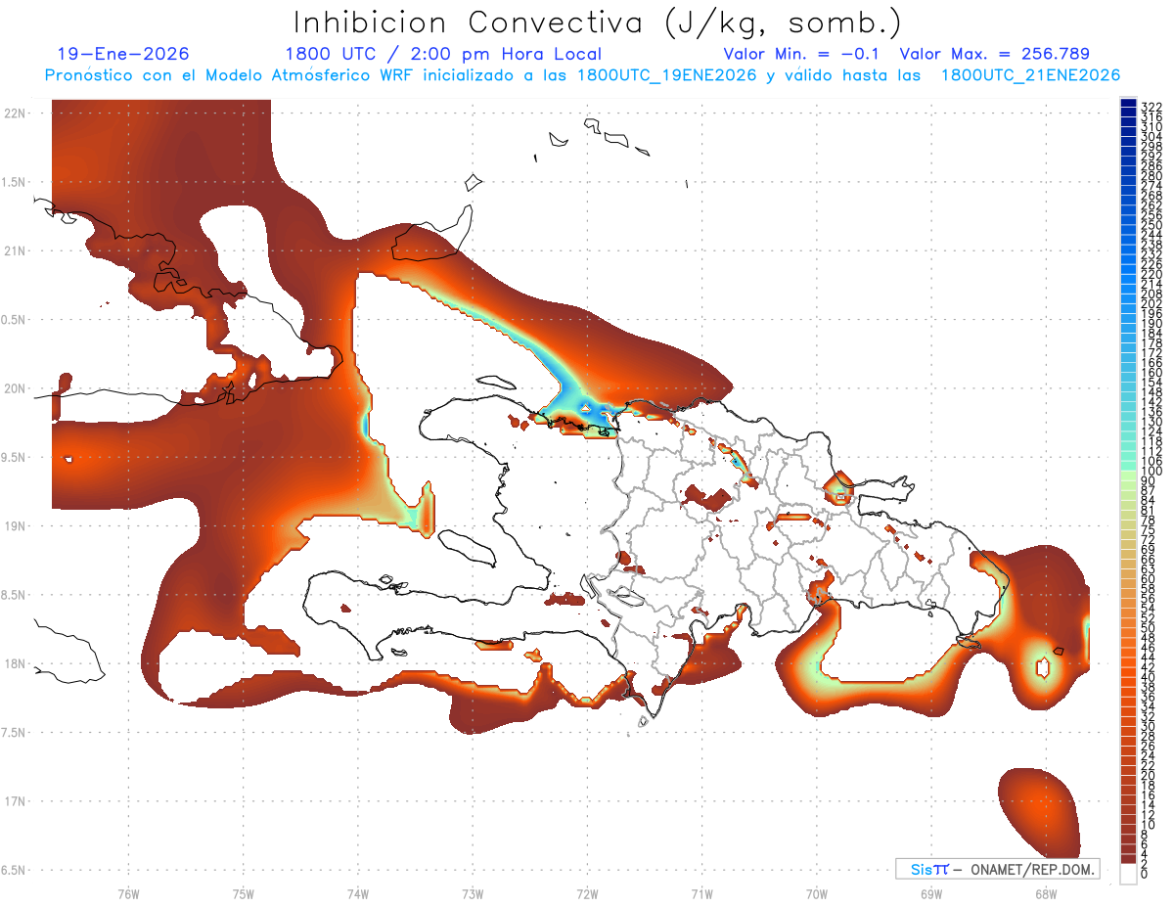Click the "18N" latitude label

pos(15,663)
